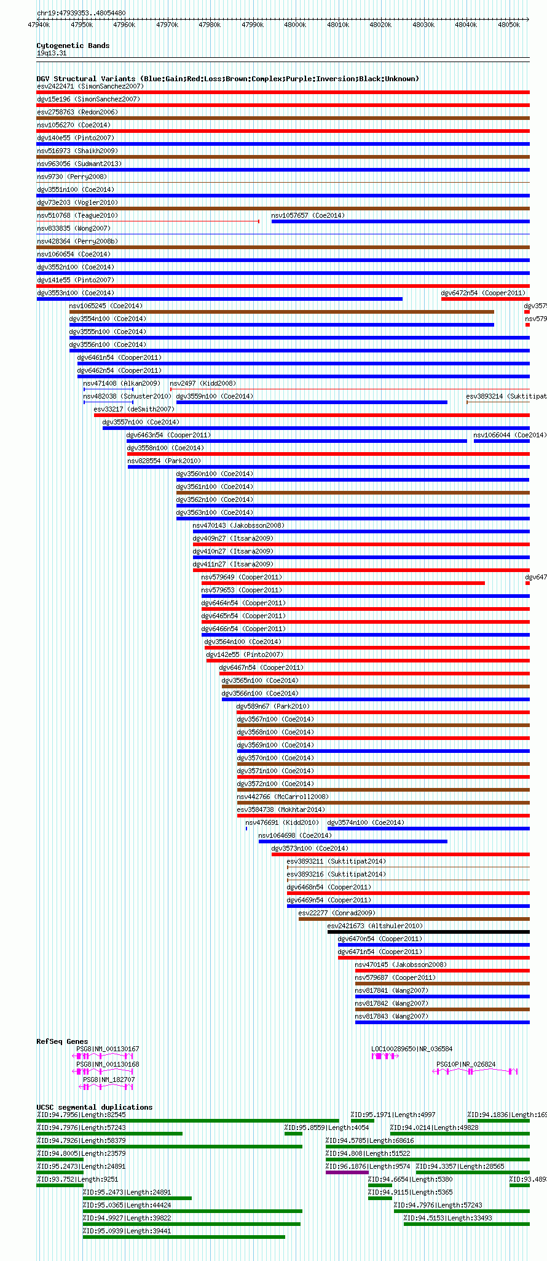Viewport: 547px width, 1261px height.
Task: Click dgv140e55 (Pinto2007) label
Action: coord(75,138)
